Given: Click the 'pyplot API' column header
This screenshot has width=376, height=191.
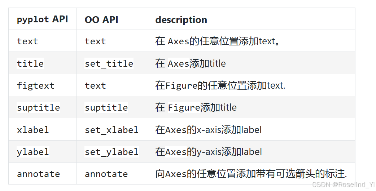Looking at the screenshot, I should point(42,19).
